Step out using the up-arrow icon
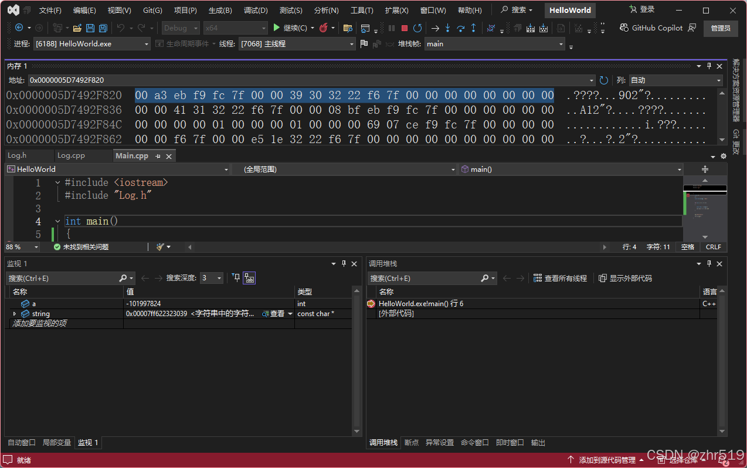The image size is (747, 468). (474, 28)
